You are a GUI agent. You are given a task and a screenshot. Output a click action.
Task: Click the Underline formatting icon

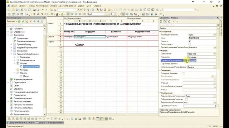[x=42, y=14]
